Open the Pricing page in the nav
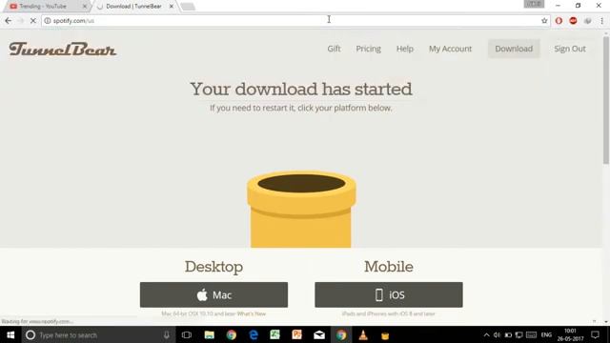Screen dimensions: 610x343 point(369,49)
